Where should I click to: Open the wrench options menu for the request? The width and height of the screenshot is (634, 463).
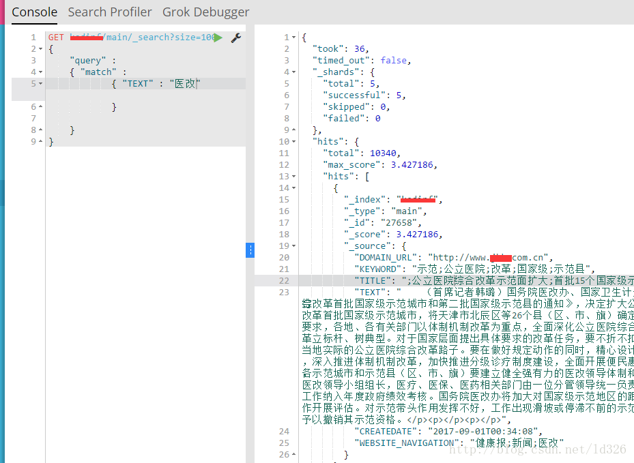pos(236,38)
